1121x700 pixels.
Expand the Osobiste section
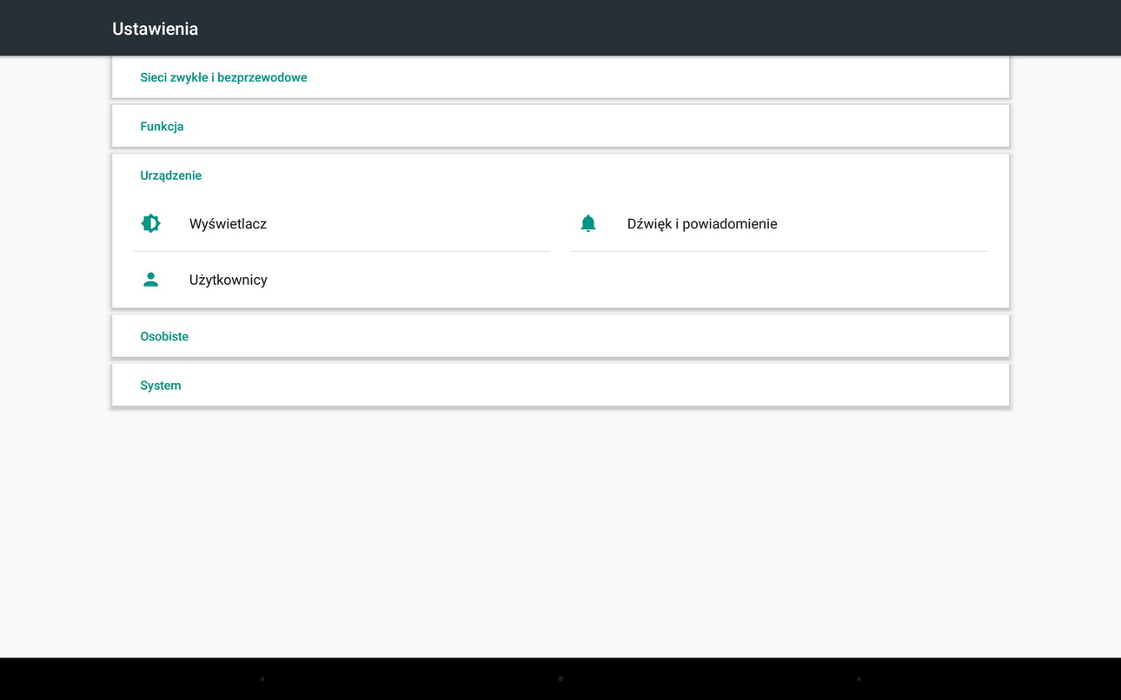tap(164, 336)
